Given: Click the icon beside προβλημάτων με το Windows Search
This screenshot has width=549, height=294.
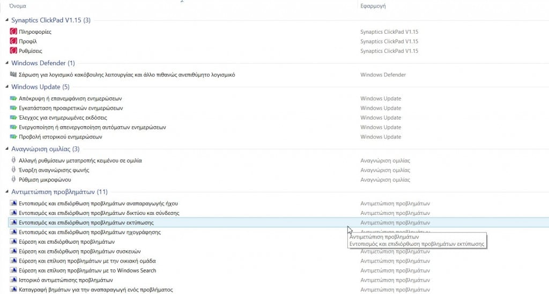Looking at the screenshot, I should (x=13, y=270).
